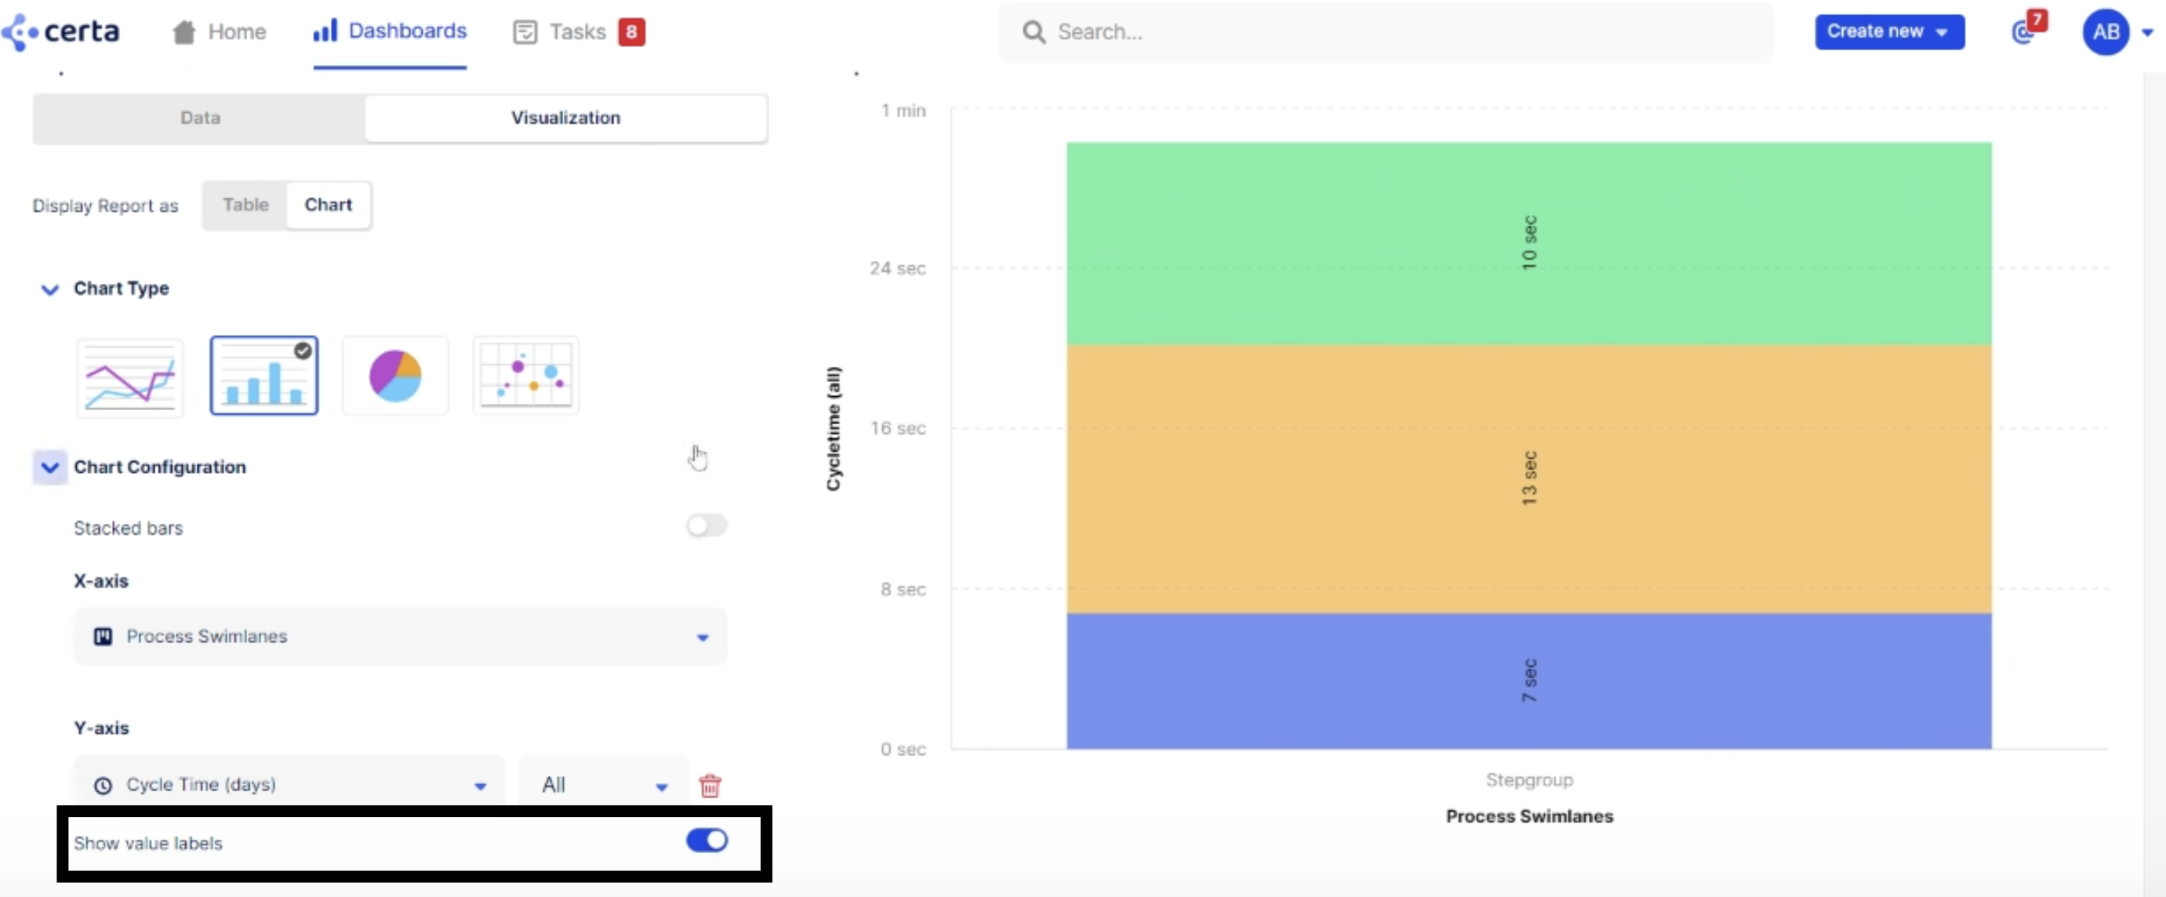Select the bar chart type

[263, 376]
